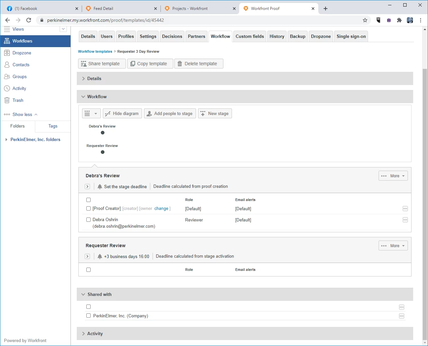This screenshot has width=428, height=346.
Task: Open the Workflows sidebar item
Action: pos(35,41)
